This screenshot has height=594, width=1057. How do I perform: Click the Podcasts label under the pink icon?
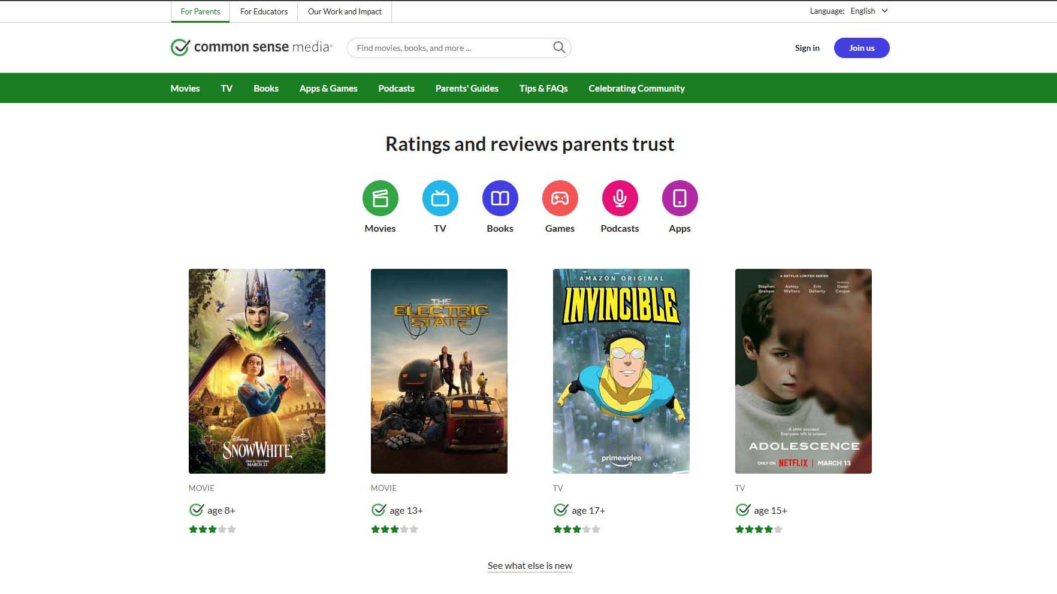620,228
